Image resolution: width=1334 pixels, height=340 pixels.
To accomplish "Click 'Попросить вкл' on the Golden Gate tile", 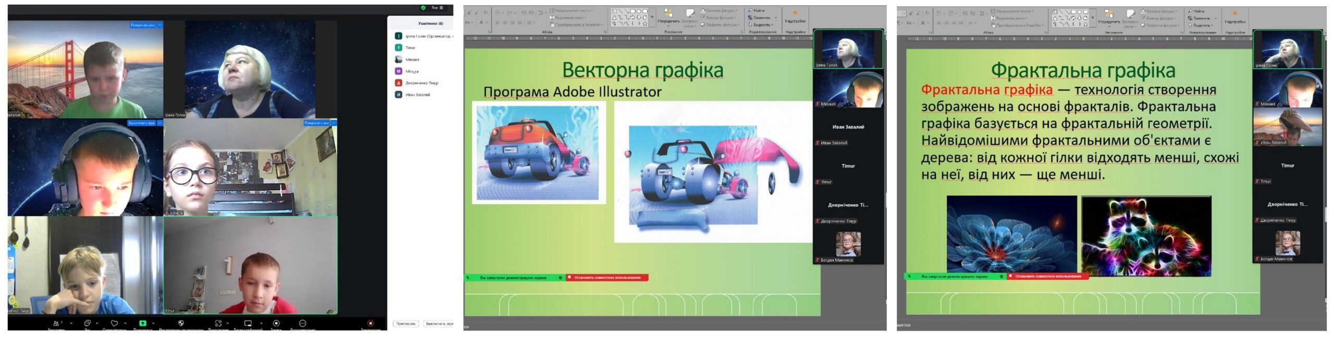I will coord(142,25).
